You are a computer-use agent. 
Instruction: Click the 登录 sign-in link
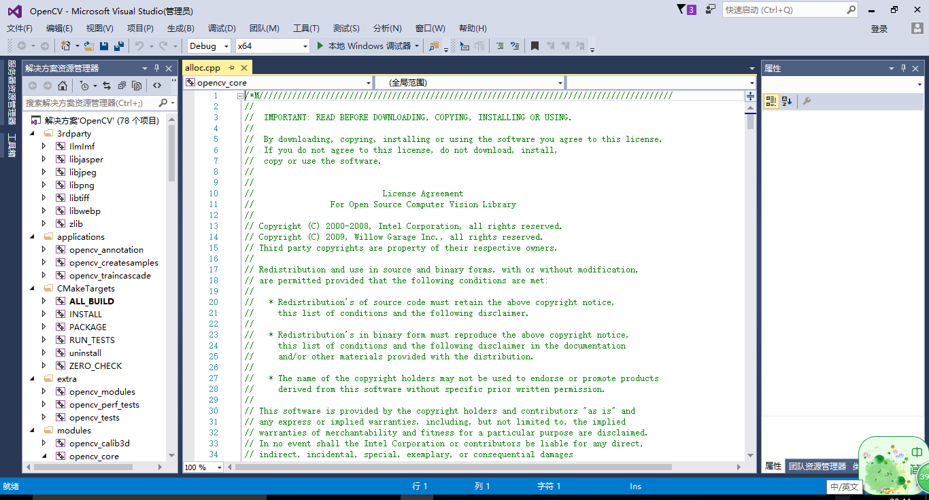coord(879,29)
